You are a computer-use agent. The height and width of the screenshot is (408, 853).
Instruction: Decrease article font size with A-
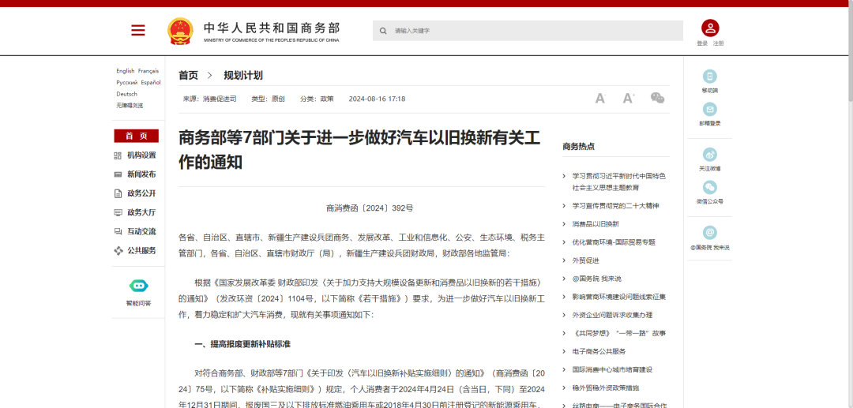(x=600, y=99)
